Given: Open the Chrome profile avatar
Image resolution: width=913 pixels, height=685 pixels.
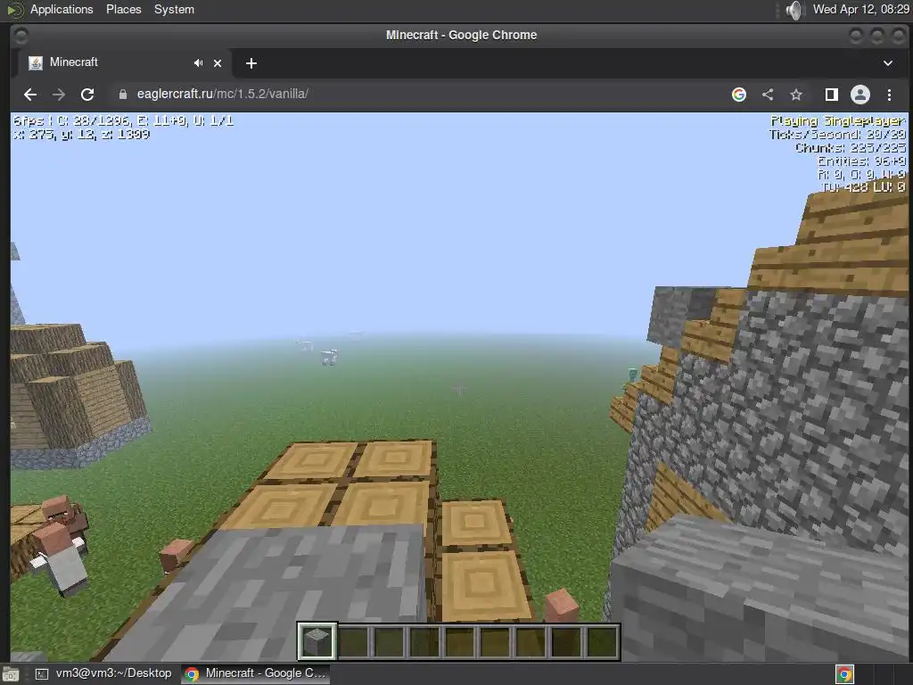Looking at the screenshot, I should tap(860, 95).
